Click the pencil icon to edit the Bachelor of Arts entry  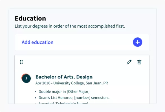129,62
